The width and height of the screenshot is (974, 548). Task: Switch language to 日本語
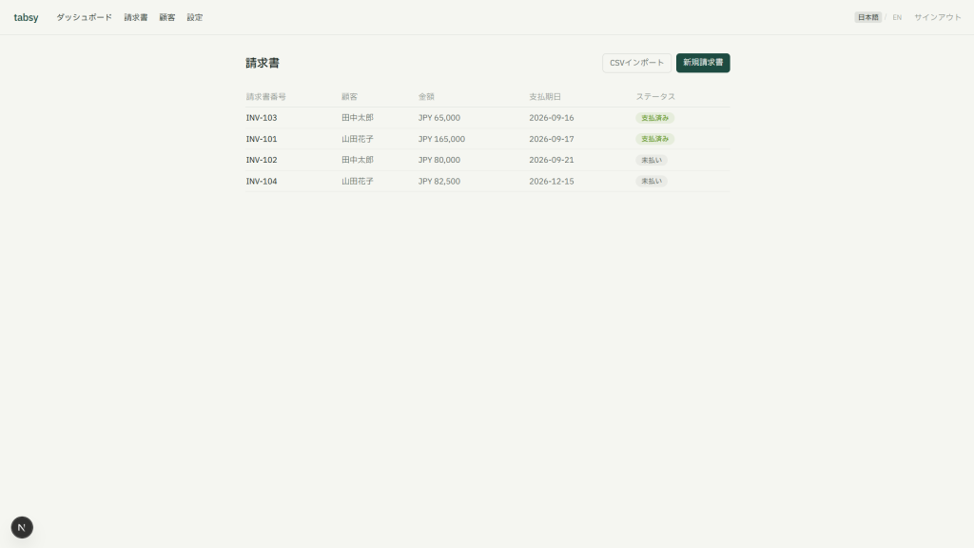click(x=867, y=17)
